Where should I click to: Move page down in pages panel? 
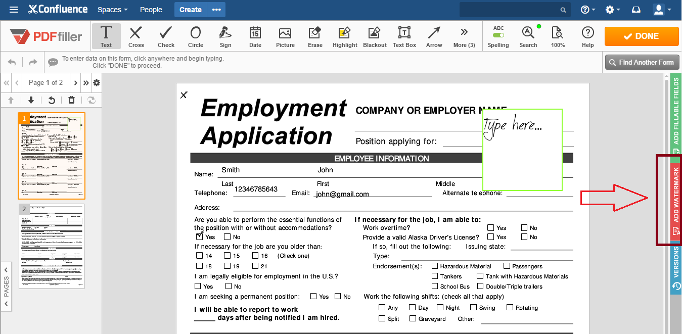pos(31,100)
